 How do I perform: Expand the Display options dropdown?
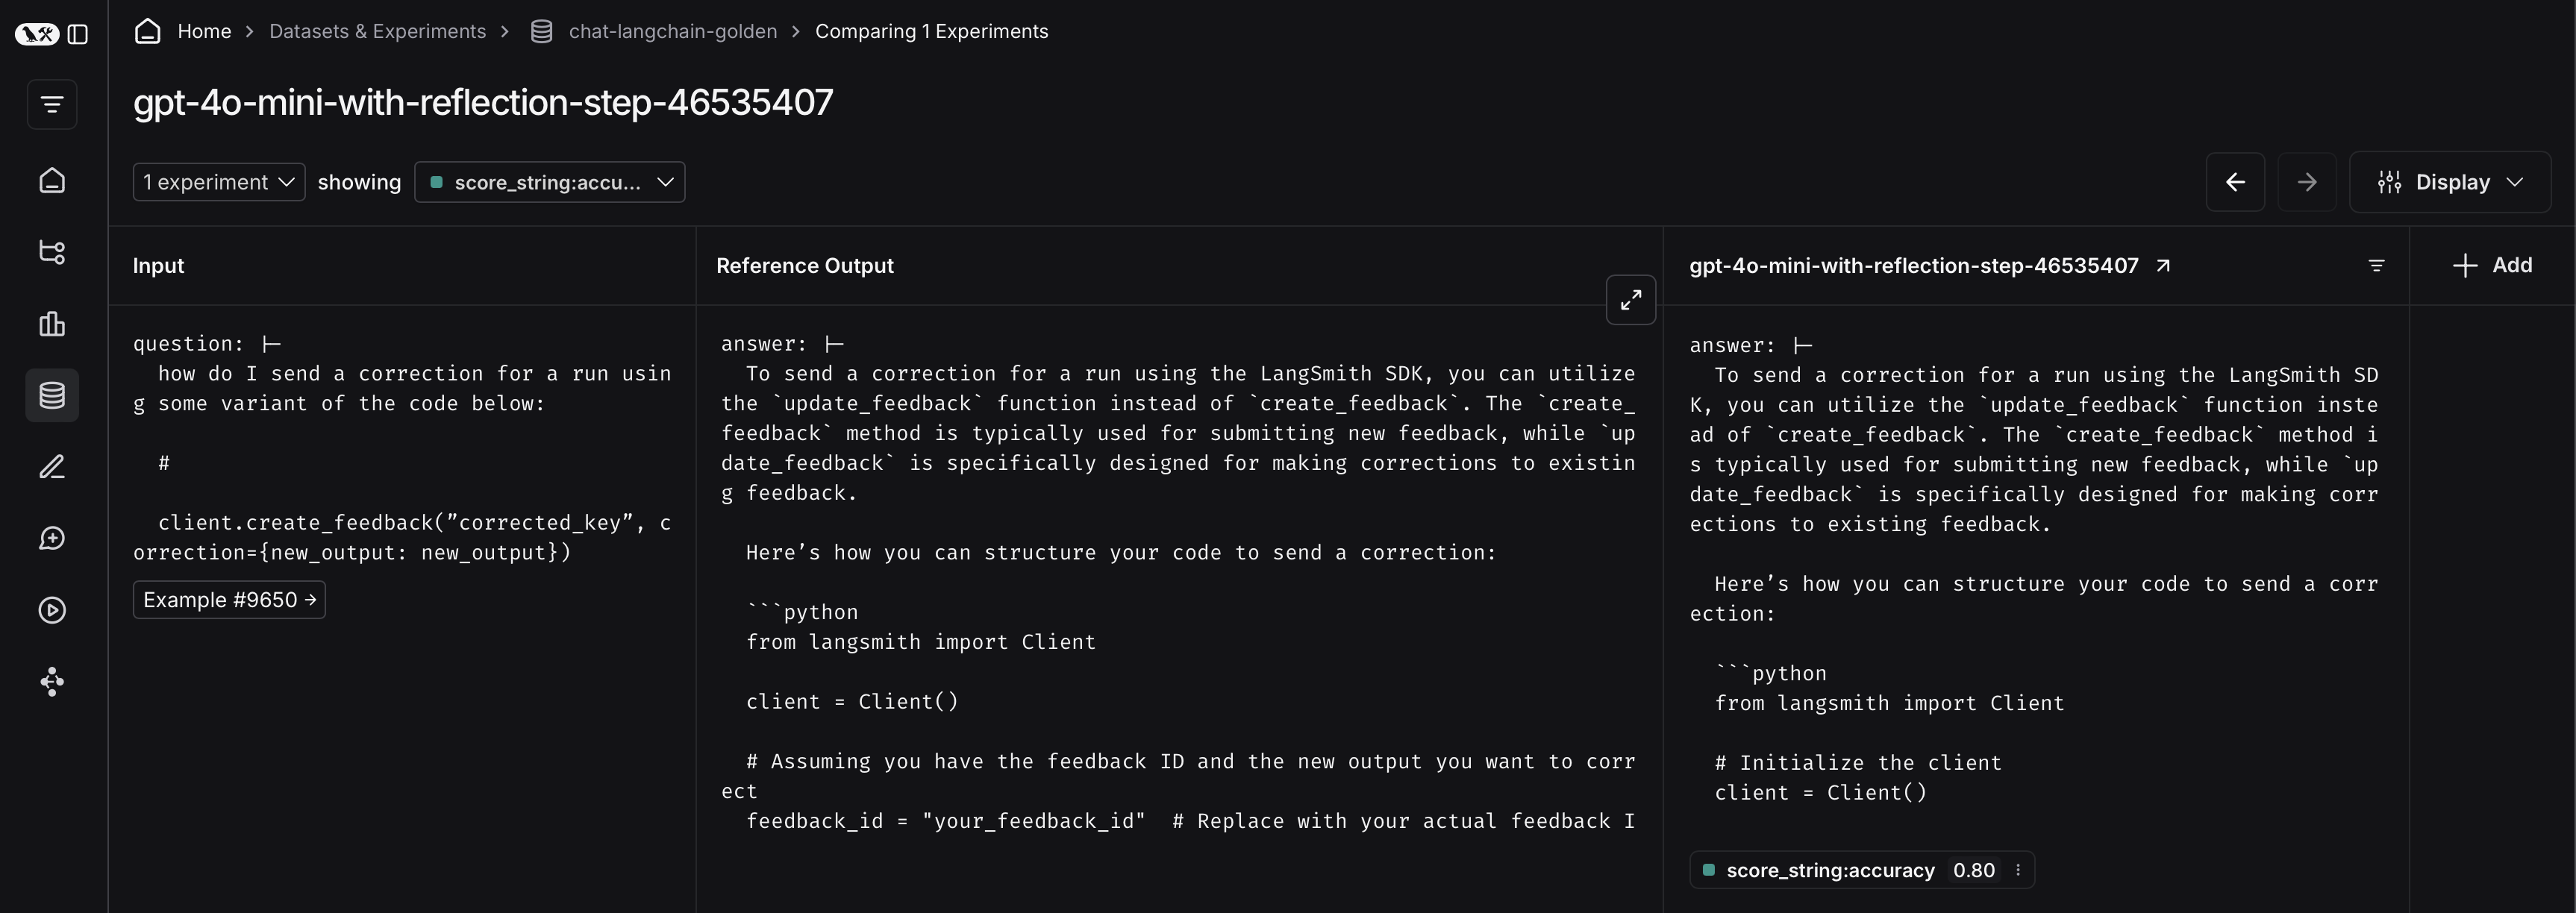coord(2449,182)
